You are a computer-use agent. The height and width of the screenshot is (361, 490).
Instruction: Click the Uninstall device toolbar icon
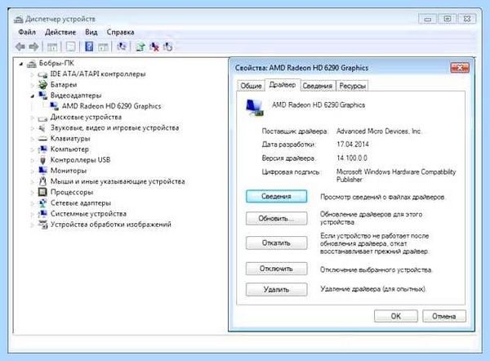(x=167, y=47)
